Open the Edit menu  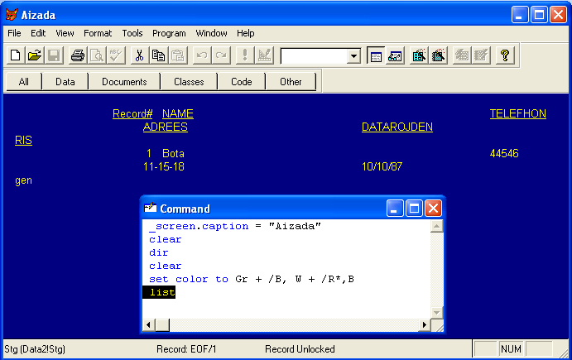pos(38,33)
